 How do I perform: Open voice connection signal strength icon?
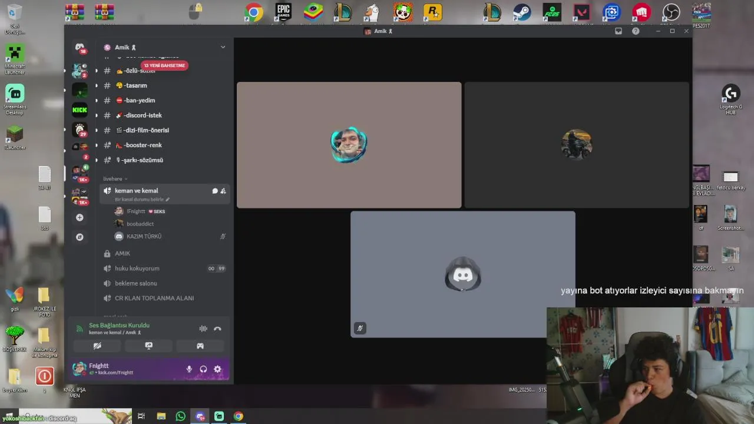(x=80, y=329)
